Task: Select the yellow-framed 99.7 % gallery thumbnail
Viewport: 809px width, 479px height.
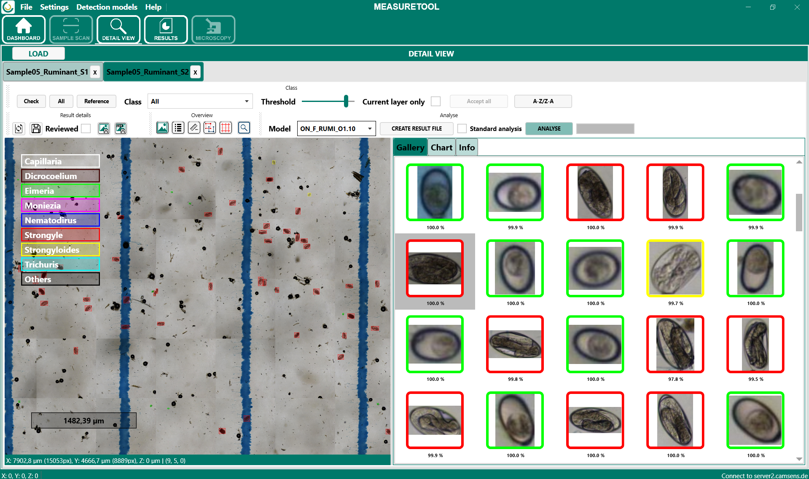Action: [675, 268]
